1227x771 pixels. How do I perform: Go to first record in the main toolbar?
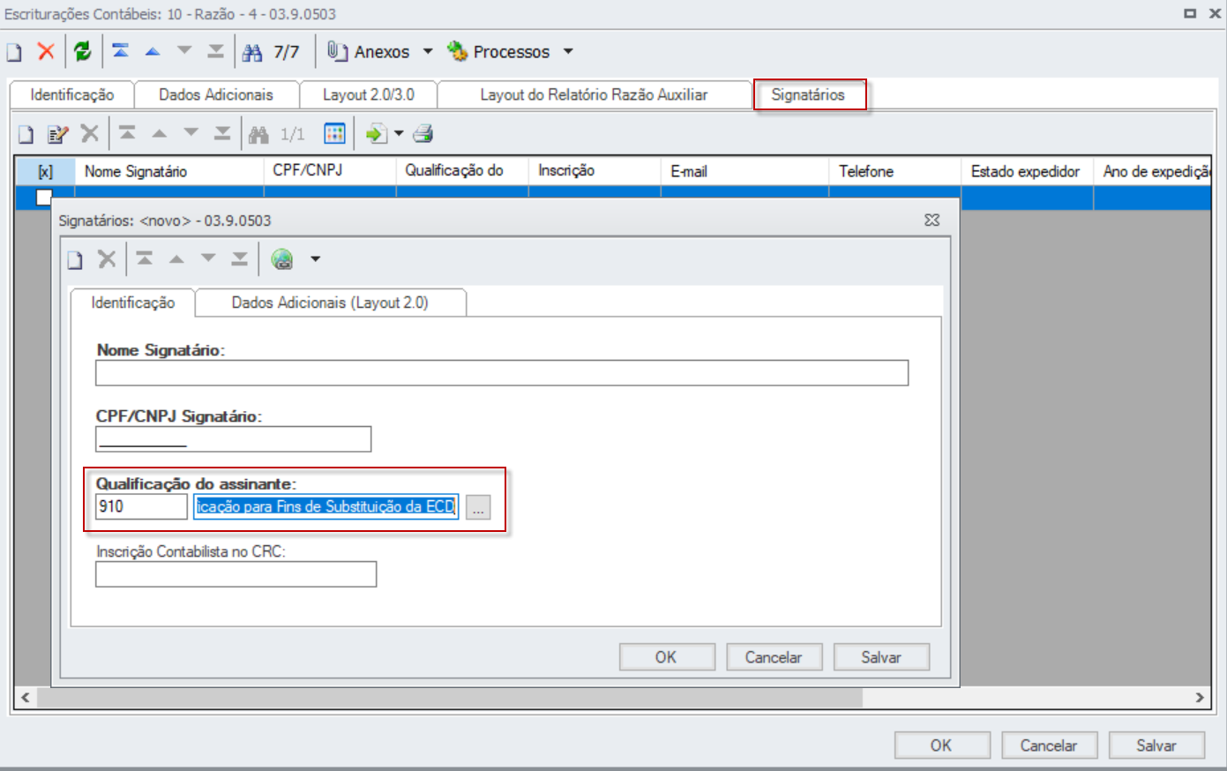coord(121,51)
